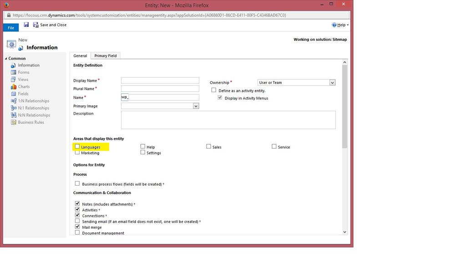Click the Charts bar graph icon

point(13,87)
